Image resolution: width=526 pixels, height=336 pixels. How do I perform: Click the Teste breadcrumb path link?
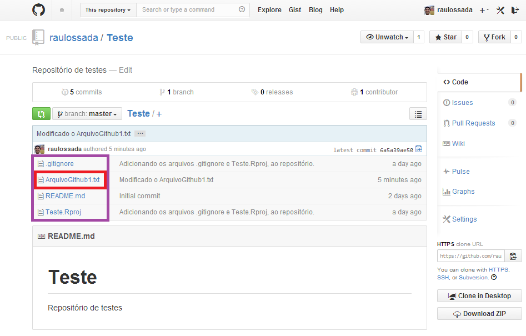[138, 114]
